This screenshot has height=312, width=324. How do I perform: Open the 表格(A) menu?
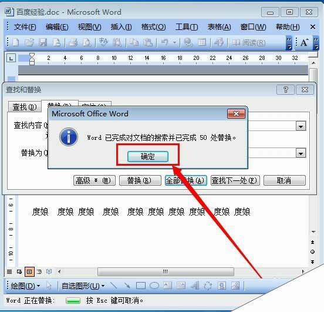pos(219,27)
